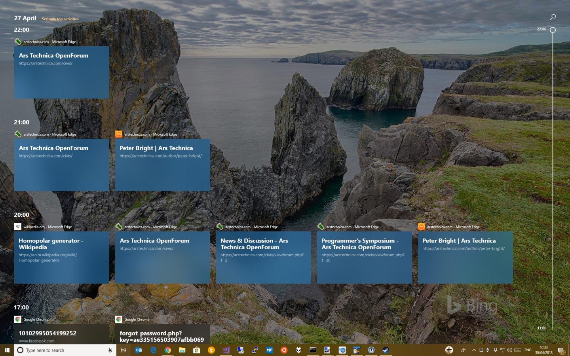The image size is (570, 356).
Task: Activate the Cortana voice search microphone
Action: tap(110, 350)
